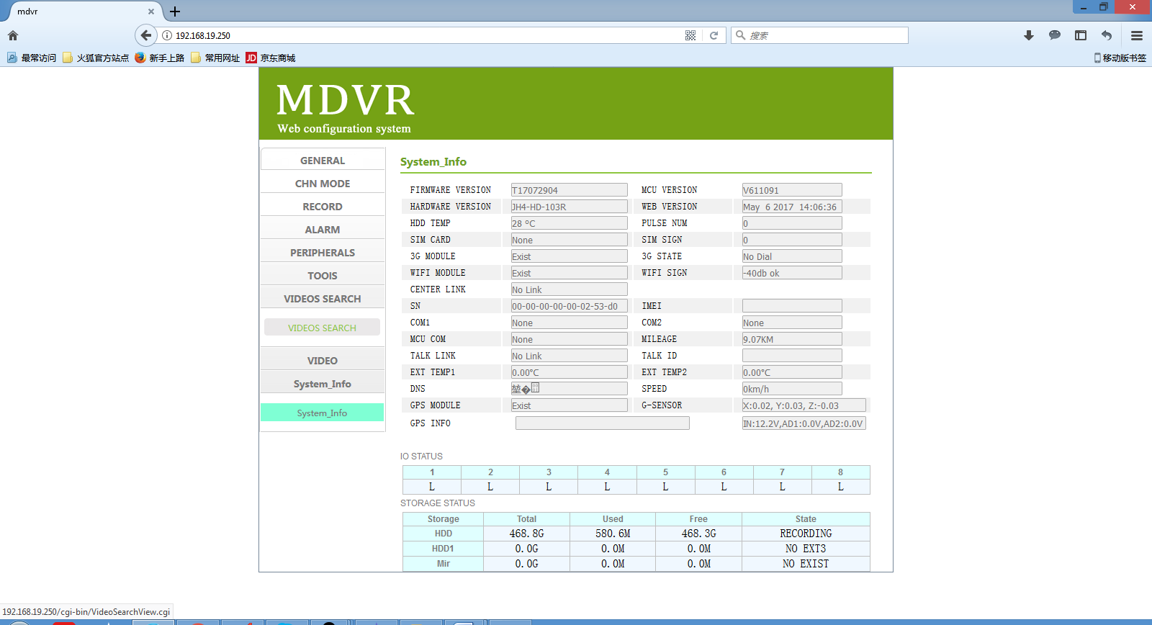1152x625 pixels.
Task: Click the FIRMWARE VERSION field
Action: 569,190
